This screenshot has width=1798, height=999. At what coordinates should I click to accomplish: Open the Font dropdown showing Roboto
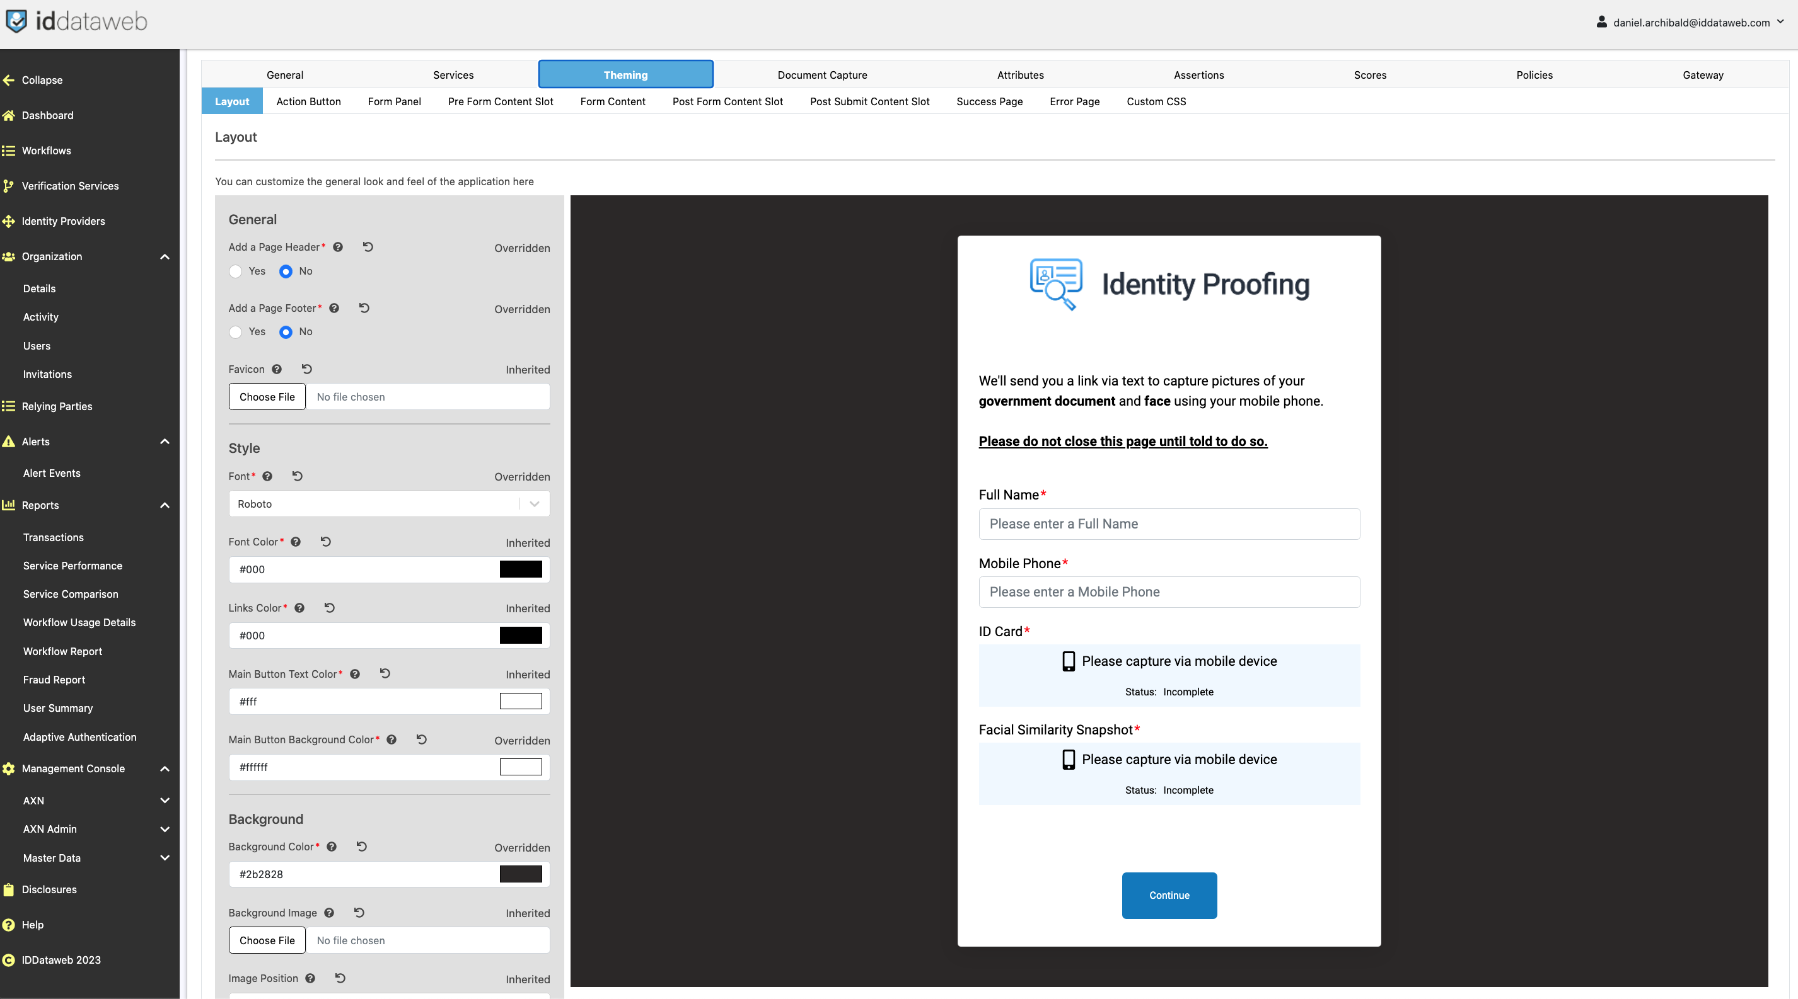click(390, 504)
